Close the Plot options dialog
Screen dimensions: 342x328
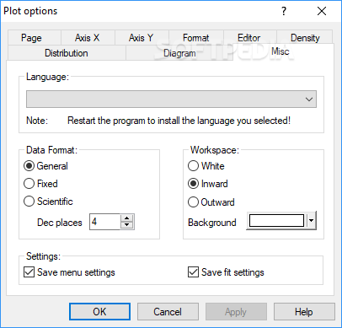pyautogui.click(x=322, y=11)
